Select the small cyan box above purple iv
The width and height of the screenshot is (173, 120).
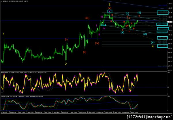pyautogui.click(x=104, y=25)
